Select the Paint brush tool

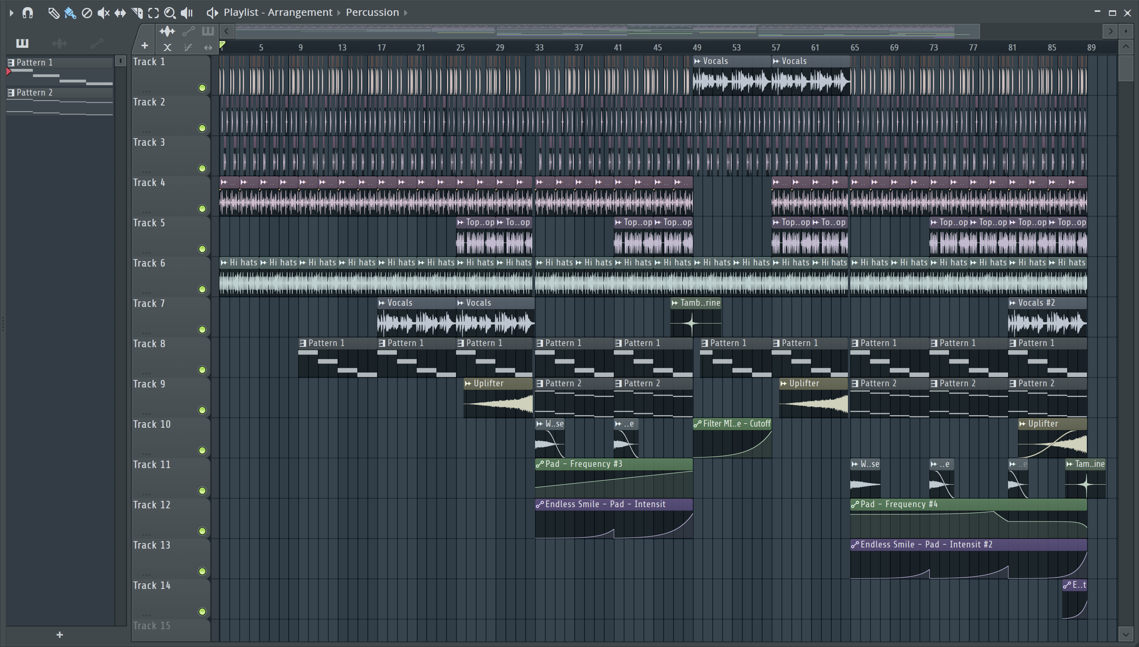pos(70,13)
